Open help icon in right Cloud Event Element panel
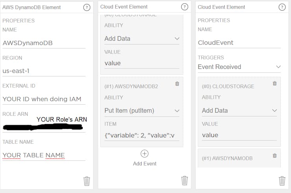Image resolution: width=291 pixels, height=193 pixels. click(x=282, y=7)
